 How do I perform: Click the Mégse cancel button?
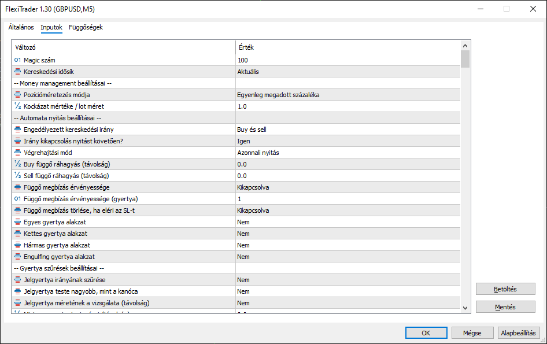pos(472,333)
